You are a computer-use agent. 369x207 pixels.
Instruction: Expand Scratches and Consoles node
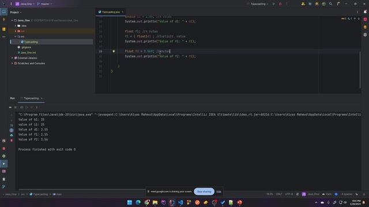(x=12, y=63)
